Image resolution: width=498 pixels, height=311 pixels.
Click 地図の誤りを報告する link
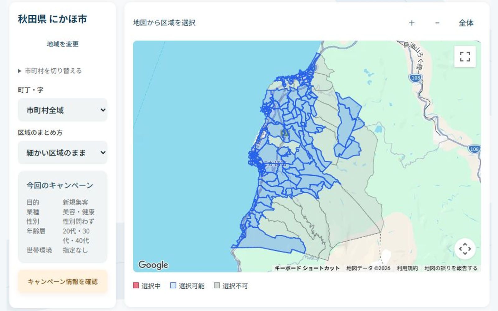click(x=451, y=268)
